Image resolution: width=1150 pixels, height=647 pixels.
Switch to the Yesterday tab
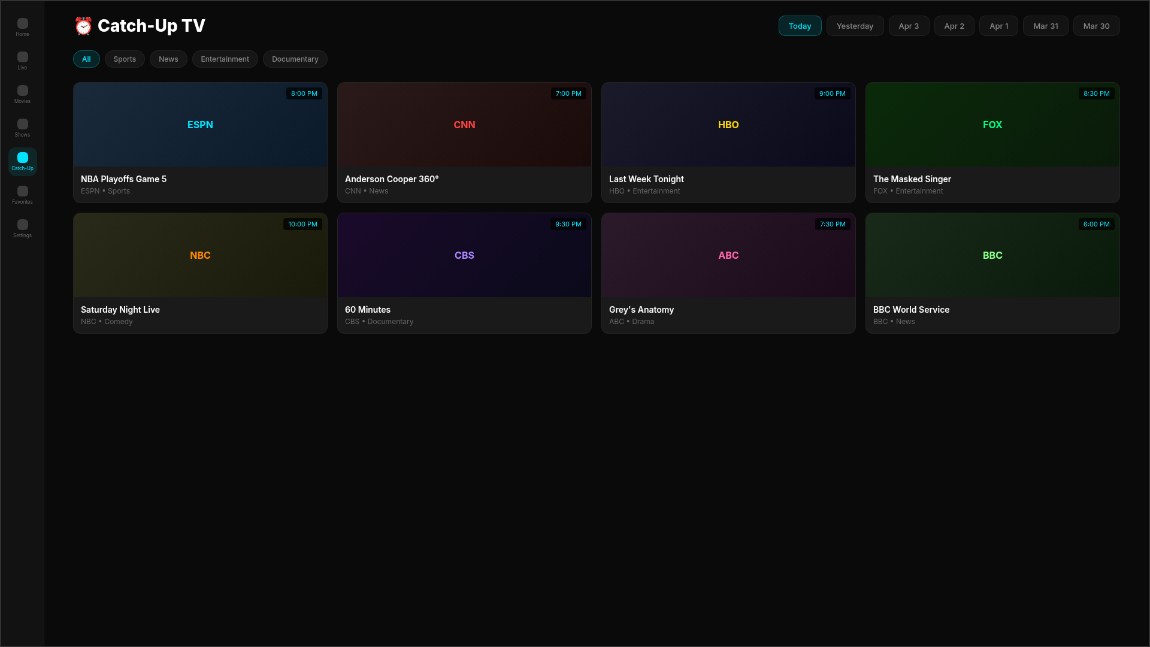pyautogui.click(x=855, y=26)
